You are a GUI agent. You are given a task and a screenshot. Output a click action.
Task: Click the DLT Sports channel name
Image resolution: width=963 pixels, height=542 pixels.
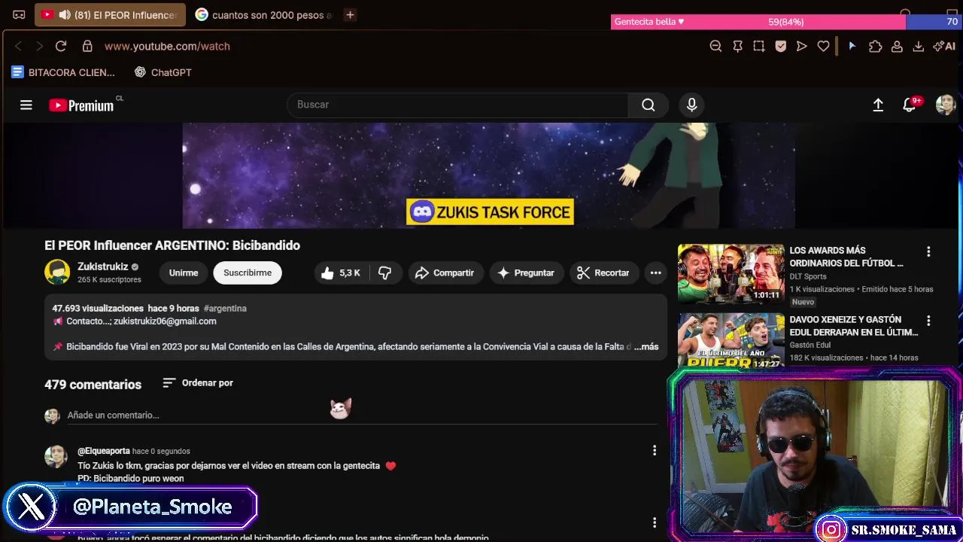coord(808,276)
